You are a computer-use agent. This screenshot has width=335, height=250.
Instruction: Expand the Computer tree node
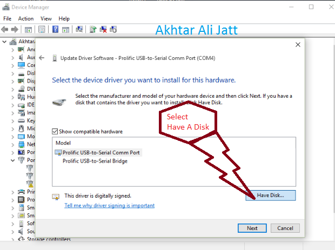[x=12, y=65]
